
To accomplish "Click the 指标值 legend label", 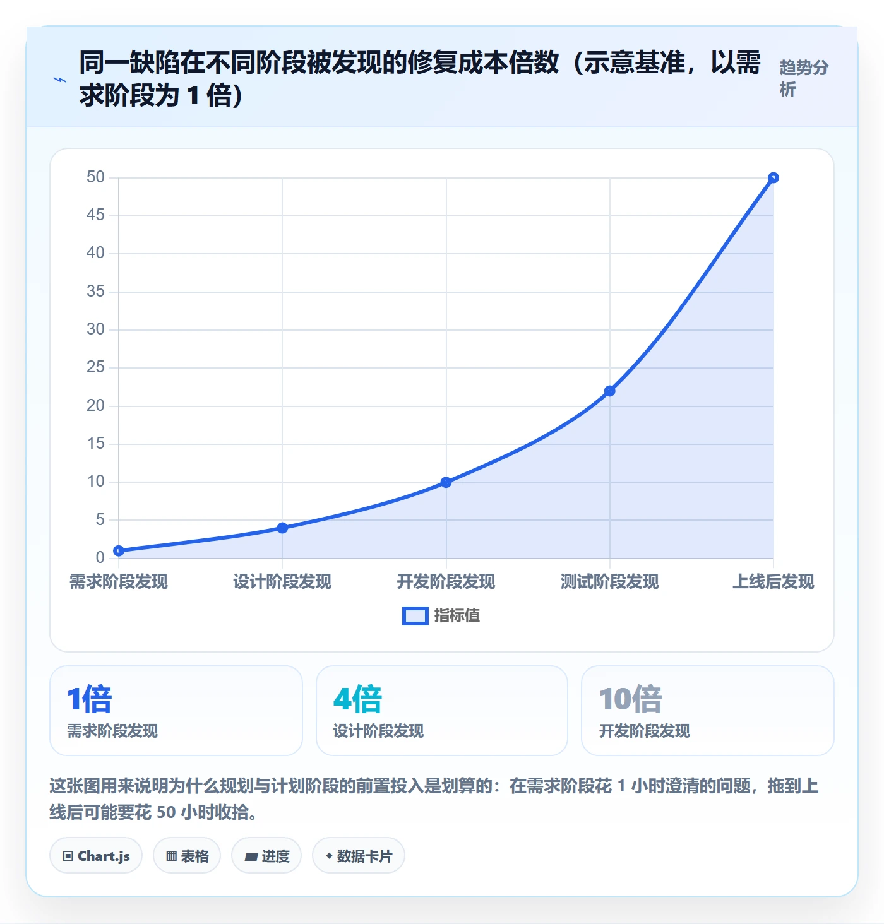I will point(457,616).
